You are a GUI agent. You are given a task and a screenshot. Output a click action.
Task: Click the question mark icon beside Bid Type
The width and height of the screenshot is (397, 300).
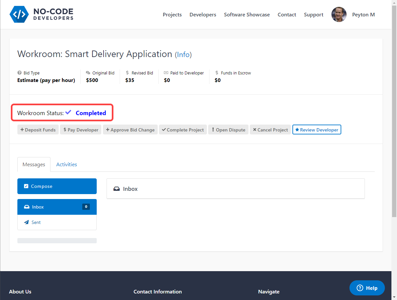[x=20, y=73]
